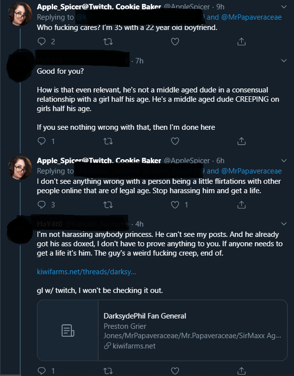This screenshot has height=376, width=294.
Task: Open the kiwifarms.net/threads/darksy... link
Action: pos(87,272)
